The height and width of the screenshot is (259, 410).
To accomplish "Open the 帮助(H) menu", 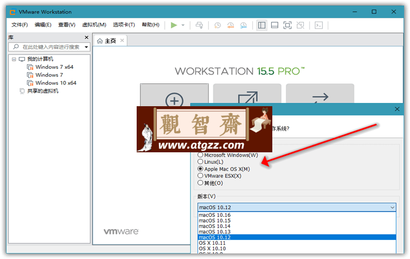I will tap(151, 25).
